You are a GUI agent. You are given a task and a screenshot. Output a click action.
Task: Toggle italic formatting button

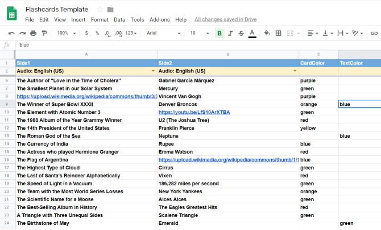point(231,33)
